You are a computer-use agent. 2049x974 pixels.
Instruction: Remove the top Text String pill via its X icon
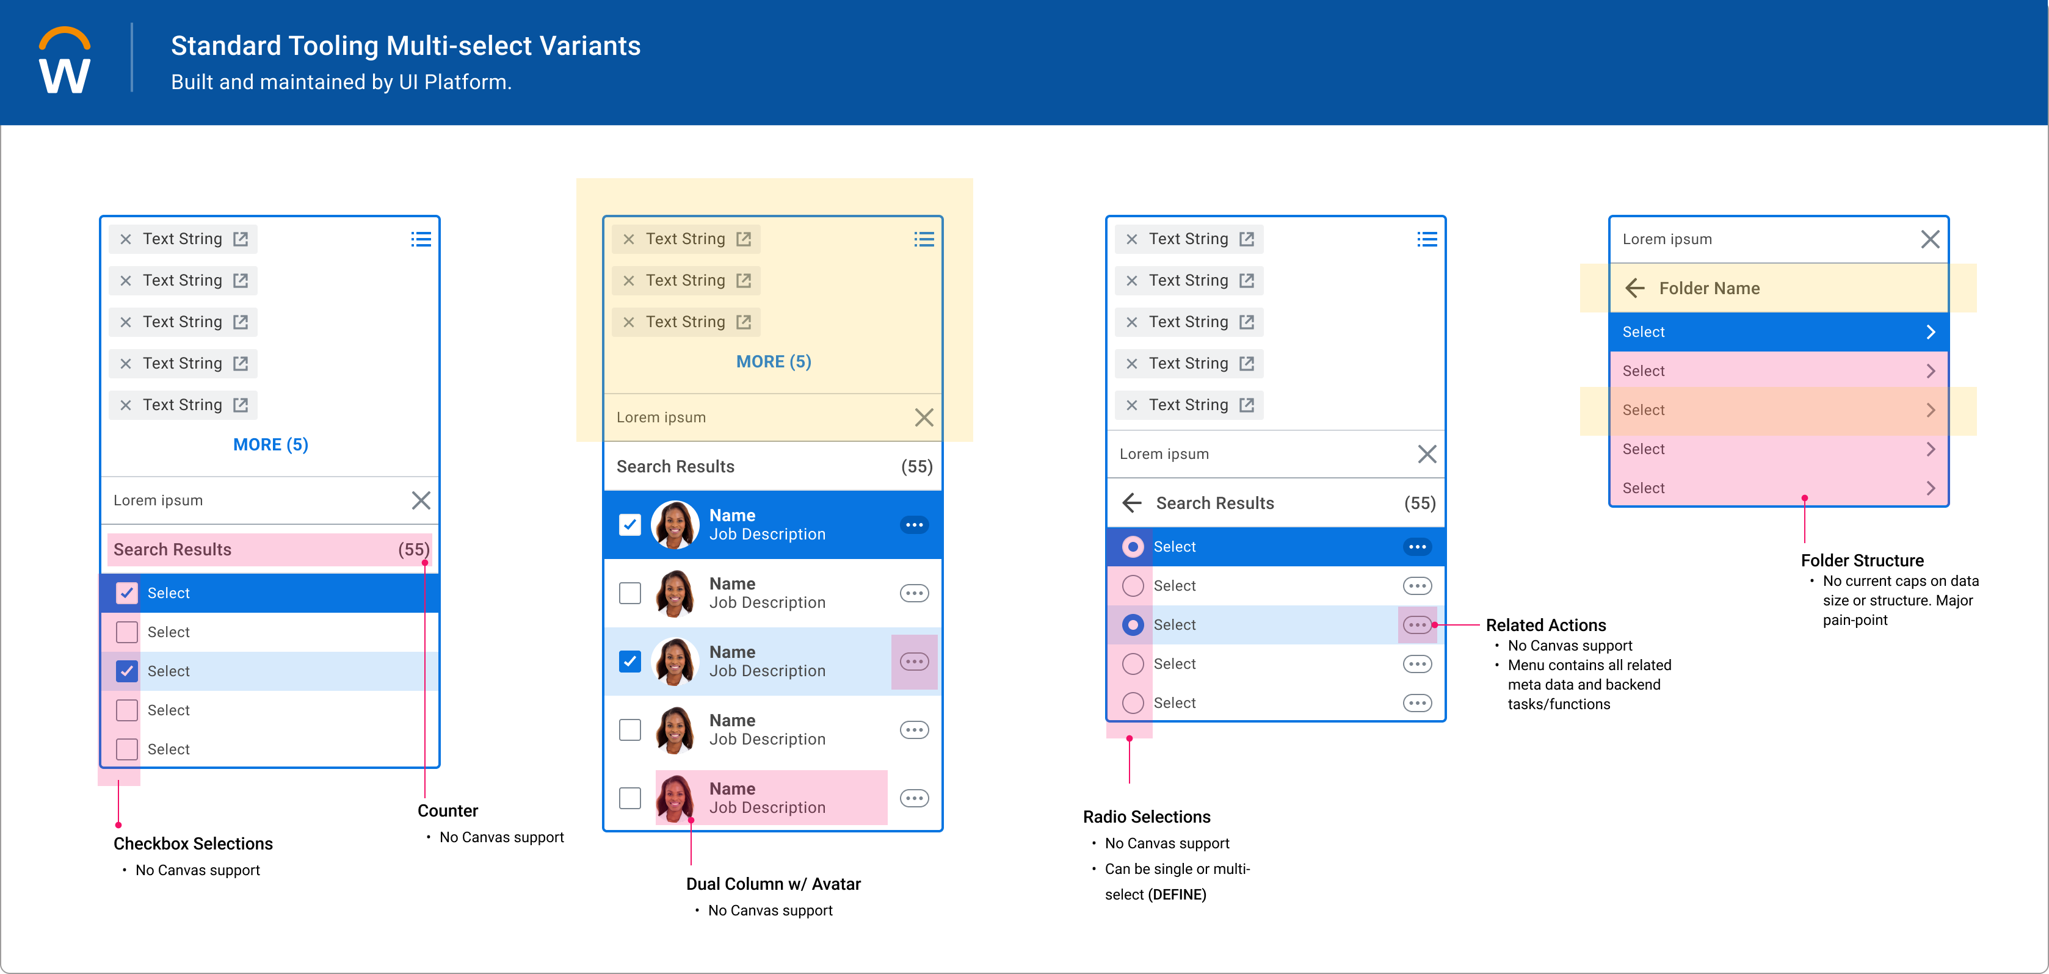pyautogui.click(x=126, y=239)
